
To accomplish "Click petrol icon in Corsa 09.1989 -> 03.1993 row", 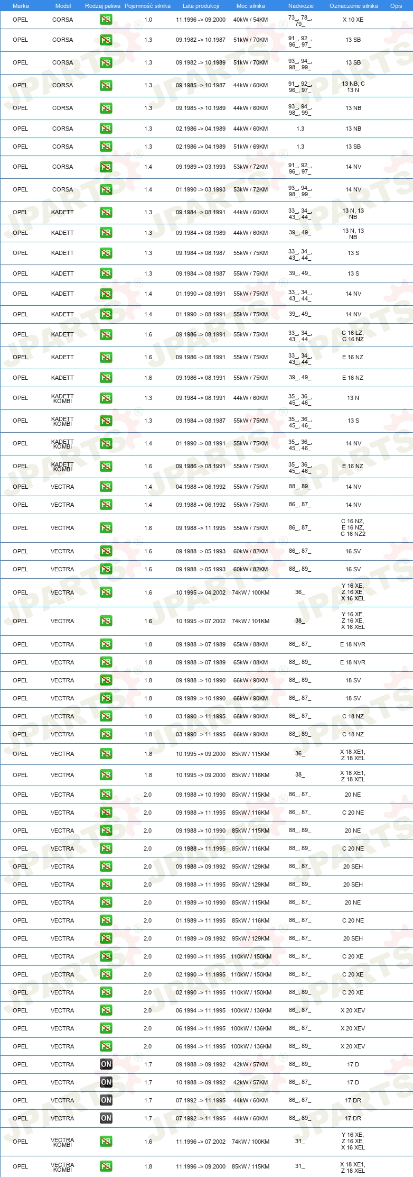I will (106, 167).
